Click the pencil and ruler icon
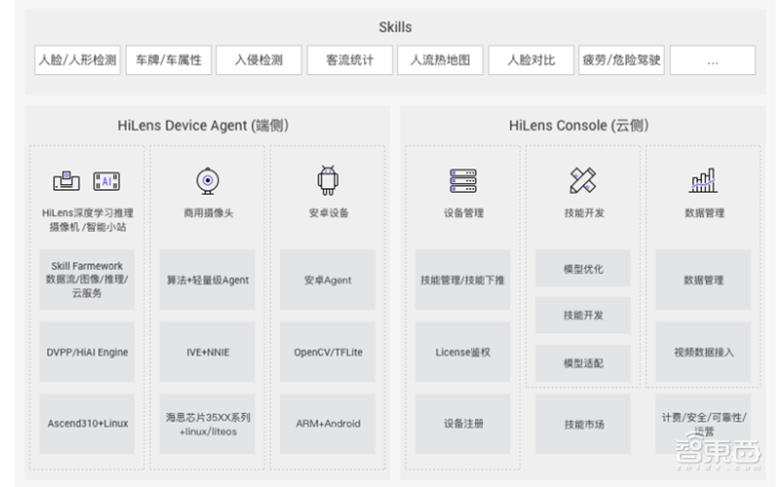Screen dimensions: 779x487 point(582,180)
